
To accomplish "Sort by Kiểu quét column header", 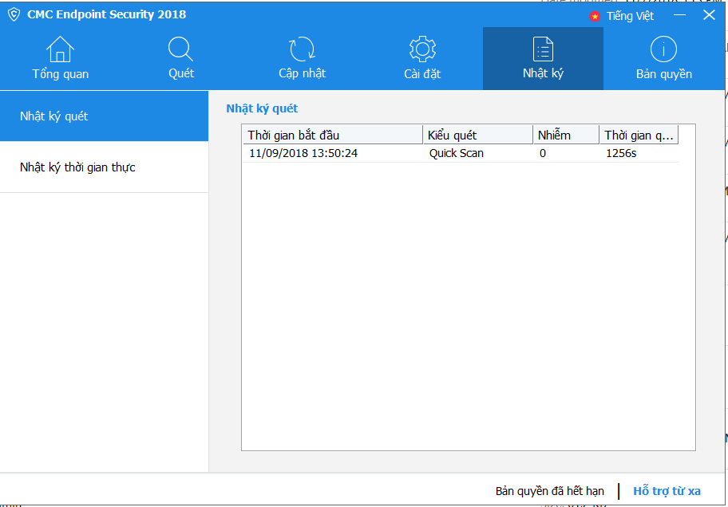I will 478,135.
